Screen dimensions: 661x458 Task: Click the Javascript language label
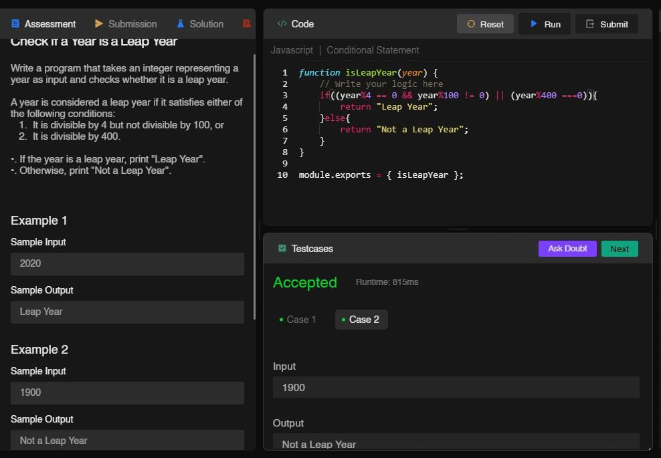coord(292,50)
